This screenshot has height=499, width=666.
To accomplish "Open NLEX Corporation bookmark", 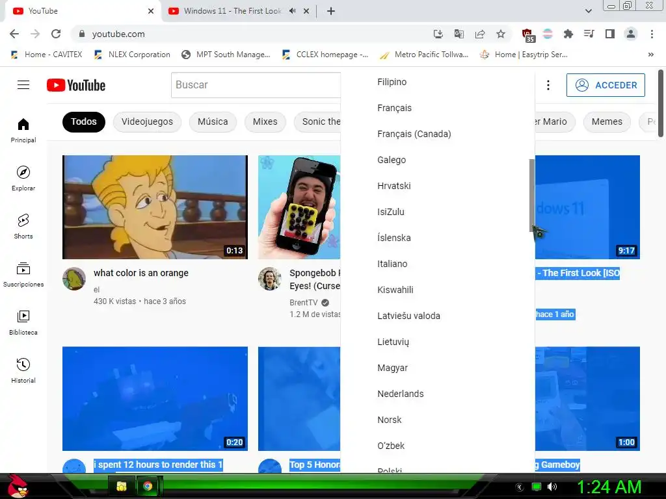I will 132,55.
